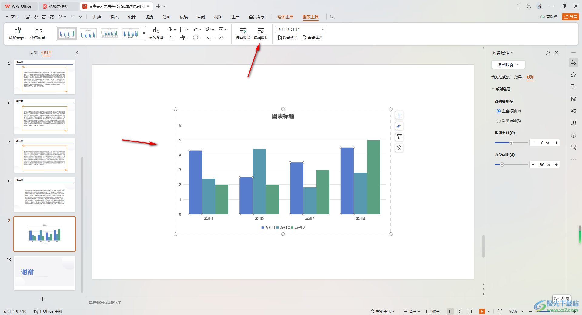582x315 pixels.
Task: Click the more options dots in sidebar
Action: [x=574, y=159]
